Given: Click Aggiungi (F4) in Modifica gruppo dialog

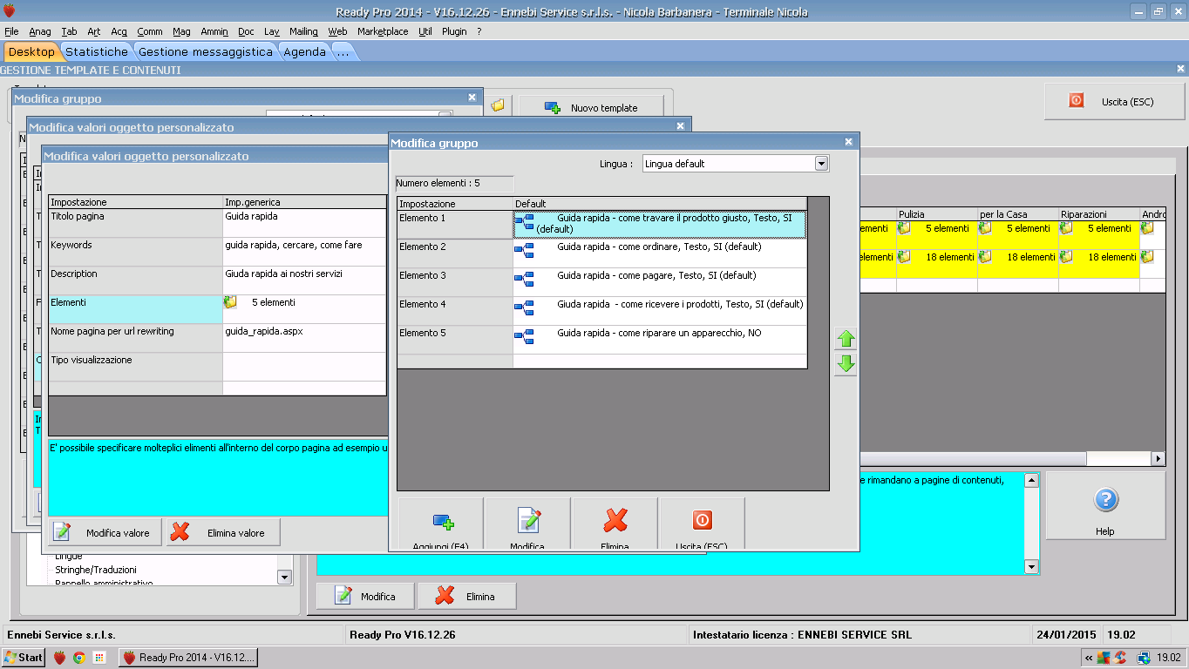Looking at the screenshot, I should coord(441,524).
